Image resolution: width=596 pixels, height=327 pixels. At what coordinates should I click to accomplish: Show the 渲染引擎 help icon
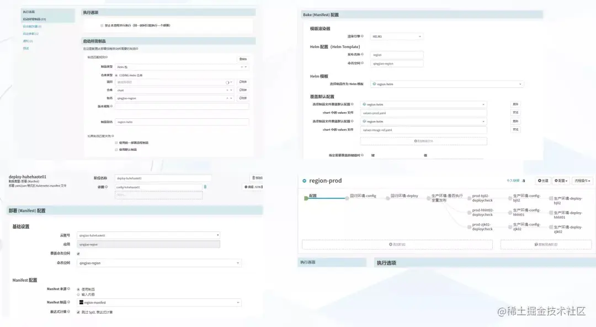(362, 36)
